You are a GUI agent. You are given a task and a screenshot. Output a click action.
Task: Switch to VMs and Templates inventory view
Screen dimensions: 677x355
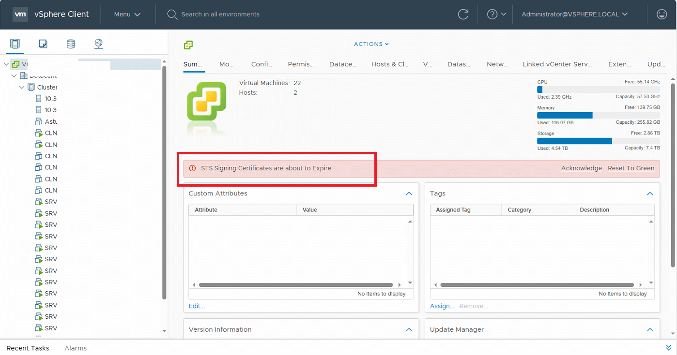click(43, 44)
